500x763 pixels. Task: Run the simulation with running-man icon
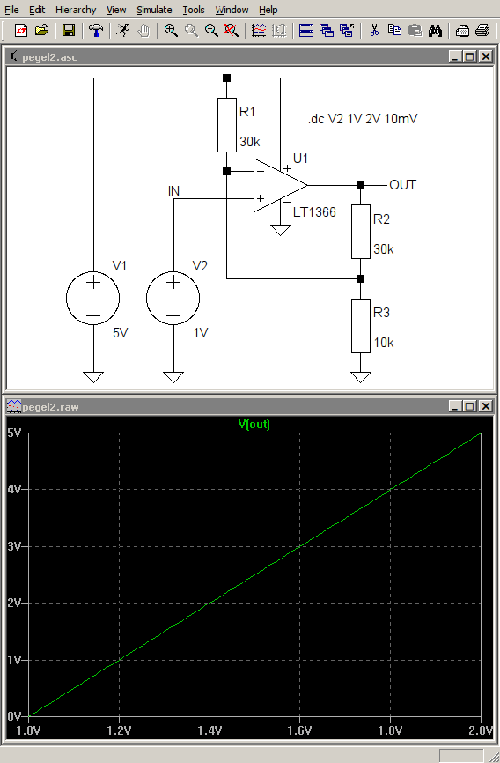(122, 31)
